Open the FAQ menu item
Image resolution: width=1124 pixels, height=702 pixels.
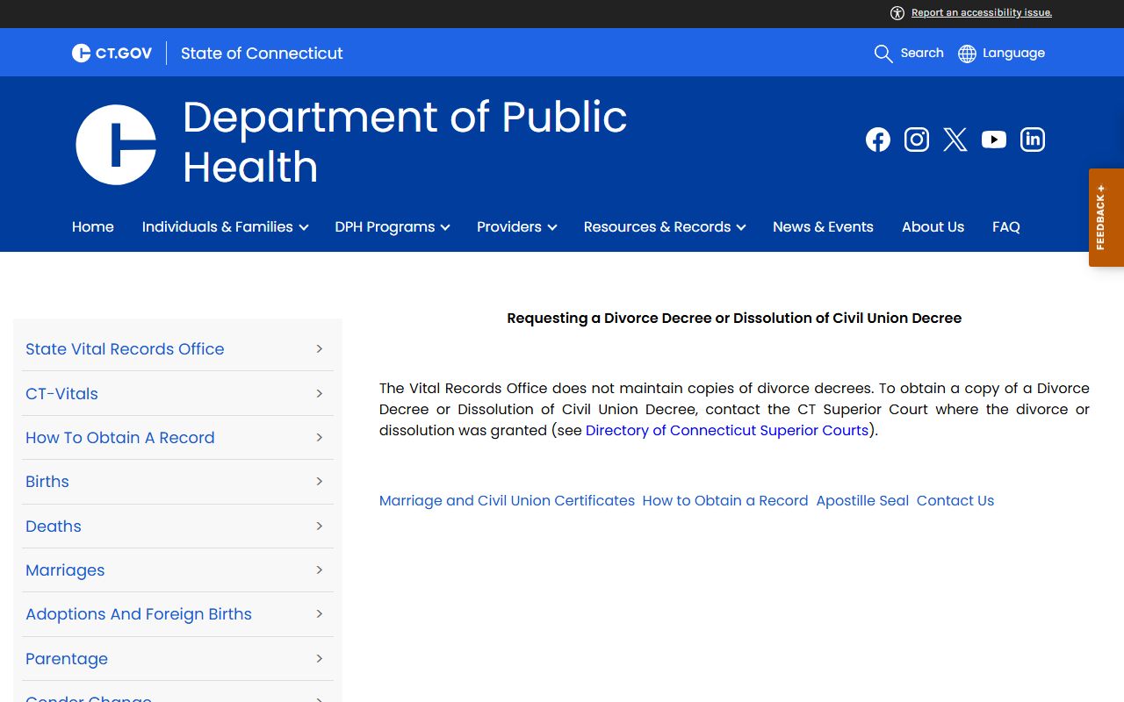pos(1005,227)
